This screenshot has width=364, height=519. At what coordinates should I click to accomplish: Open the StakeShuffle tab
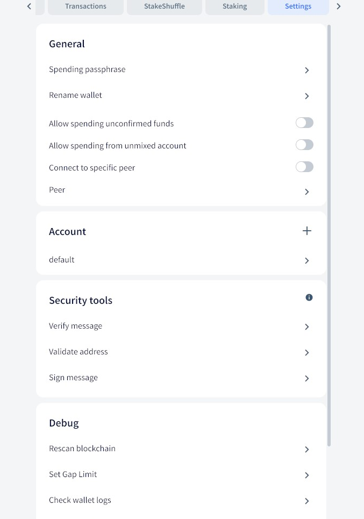coord(164,6)
